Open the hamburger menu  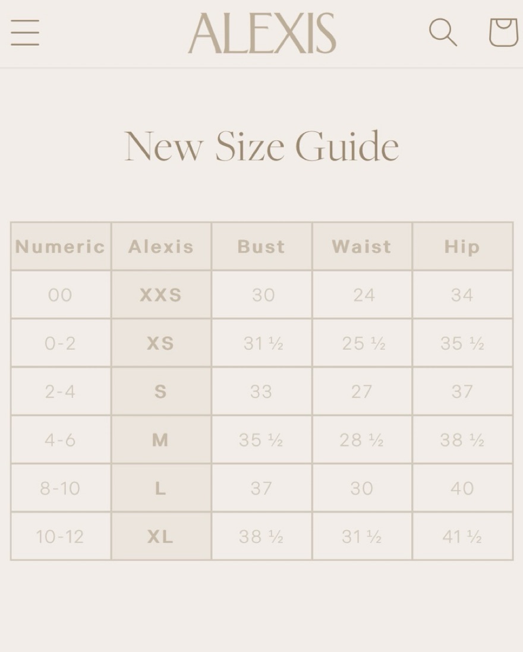pyautogui.click(x=25, y=33)
